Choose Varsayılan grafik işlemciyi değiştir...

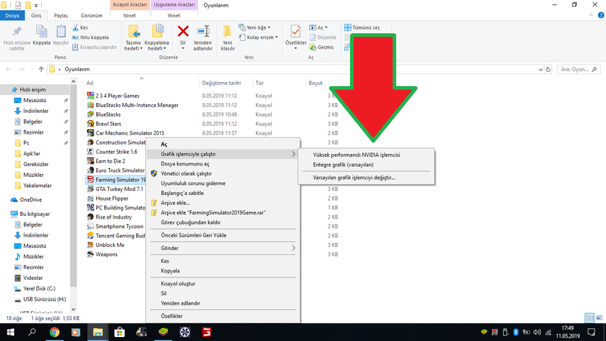(x=354, y=178)
